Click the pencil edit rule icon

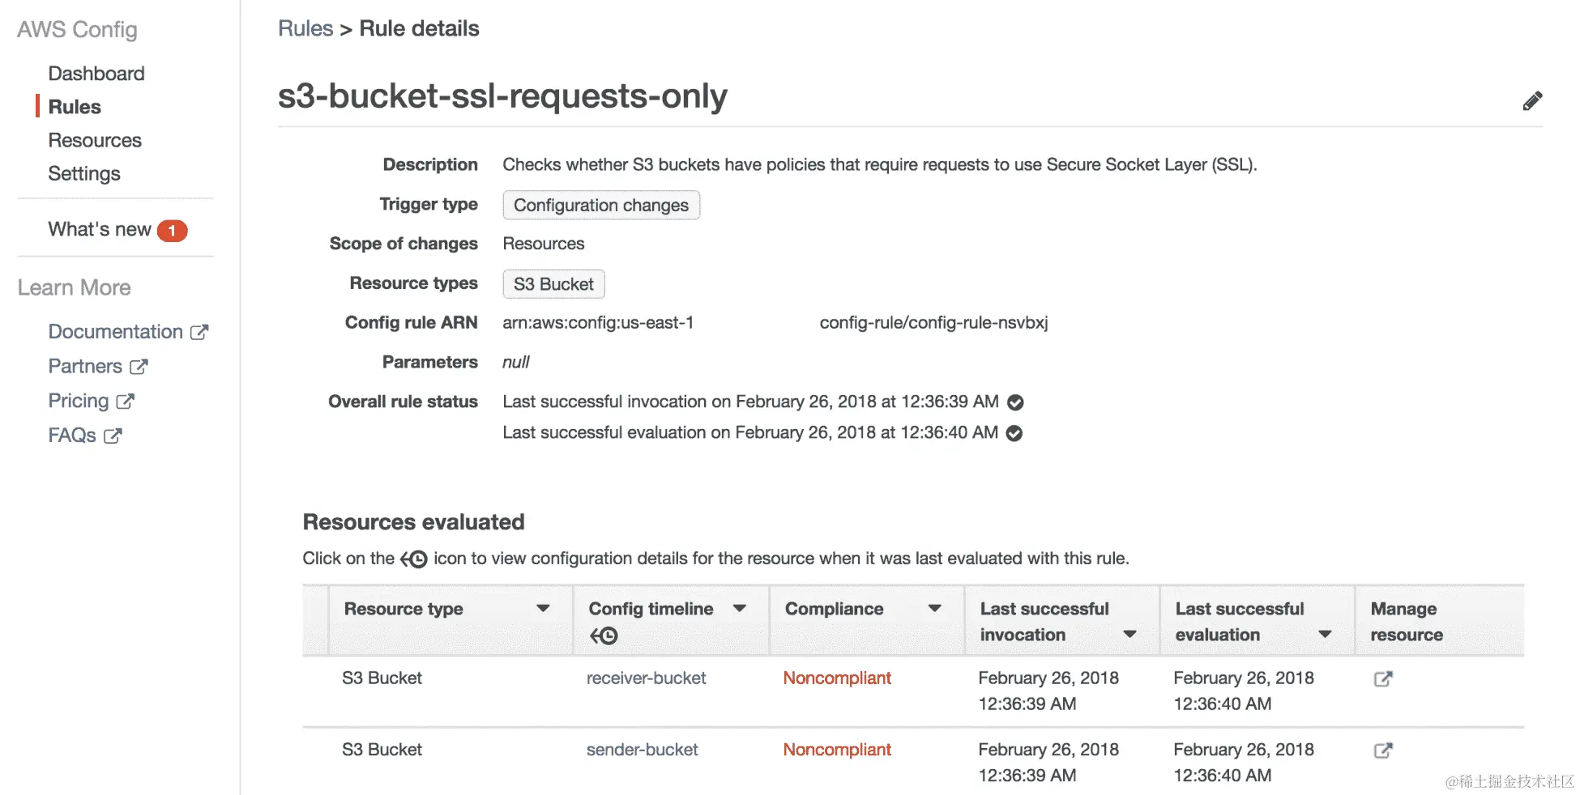point(1531,101)
